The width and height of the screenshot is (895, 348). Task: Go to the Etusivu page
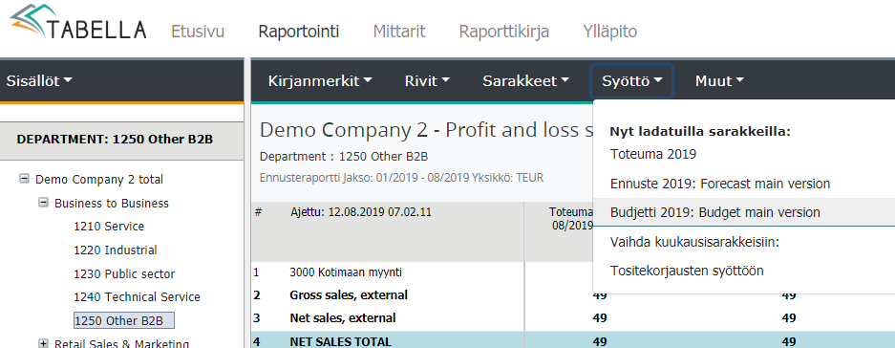tap(198, 31)
